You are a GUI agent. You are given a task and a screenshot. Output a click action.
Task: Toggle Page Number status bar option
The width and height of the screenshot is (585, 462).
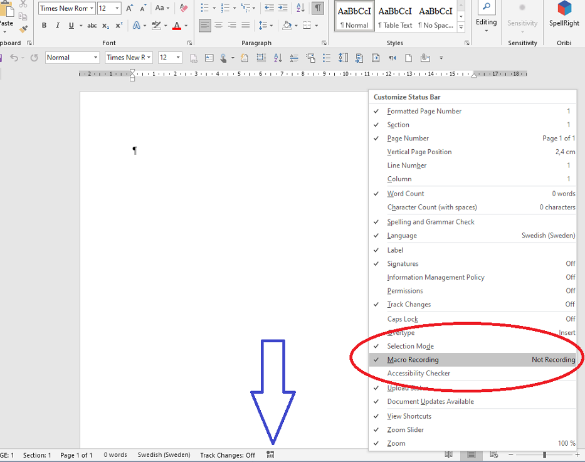click(x=473, y=139)
